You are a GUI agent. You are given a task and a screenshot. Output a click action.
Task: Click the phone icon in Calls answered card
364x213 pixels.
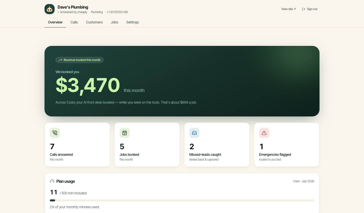point(55,133)
